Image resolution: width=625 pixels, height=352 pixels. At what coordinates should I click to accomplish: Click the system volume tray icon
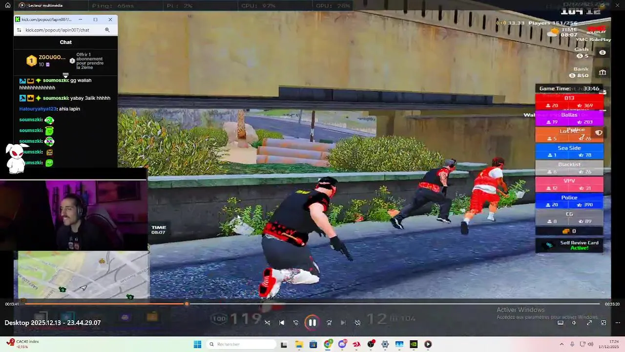[590, 344]
